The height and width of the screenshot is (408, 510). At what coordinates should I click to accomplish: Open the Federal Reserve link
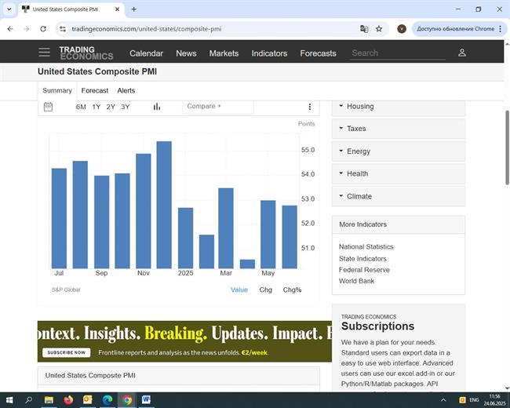coord(364,270)
